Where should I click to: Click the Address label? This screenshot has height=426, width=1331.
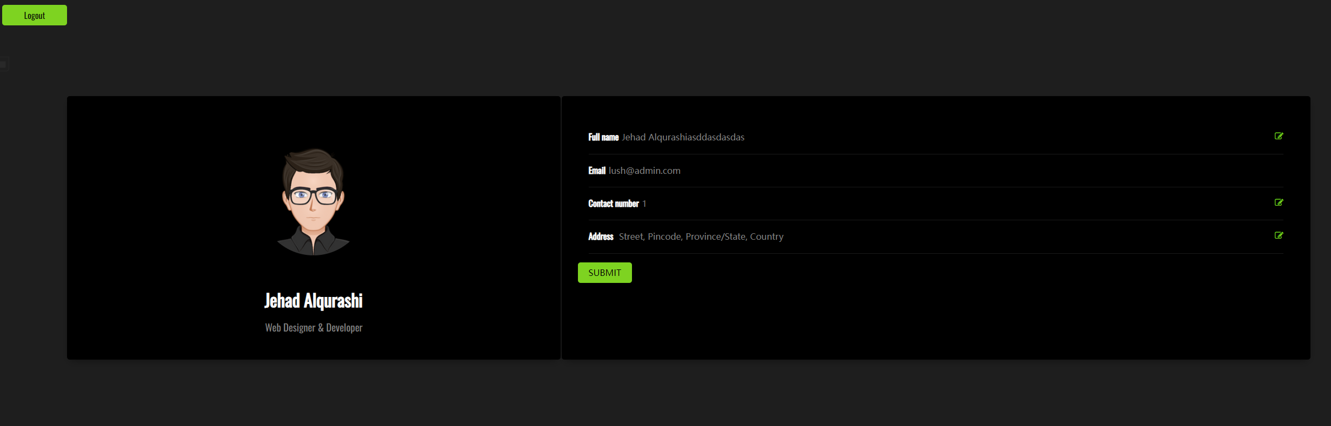pyautogui.click(x=601, y=236)
